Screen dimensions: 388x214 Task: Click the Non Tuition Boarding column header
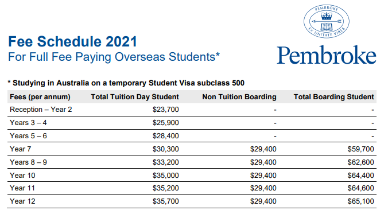tap(239, 97)
